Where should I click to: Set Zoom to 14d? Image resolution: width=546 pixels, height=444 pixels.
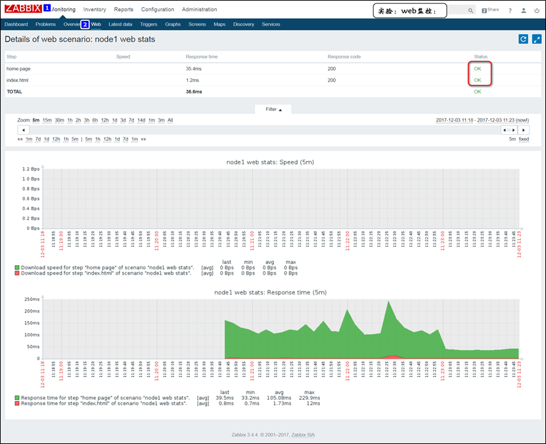tap(141, 120)
